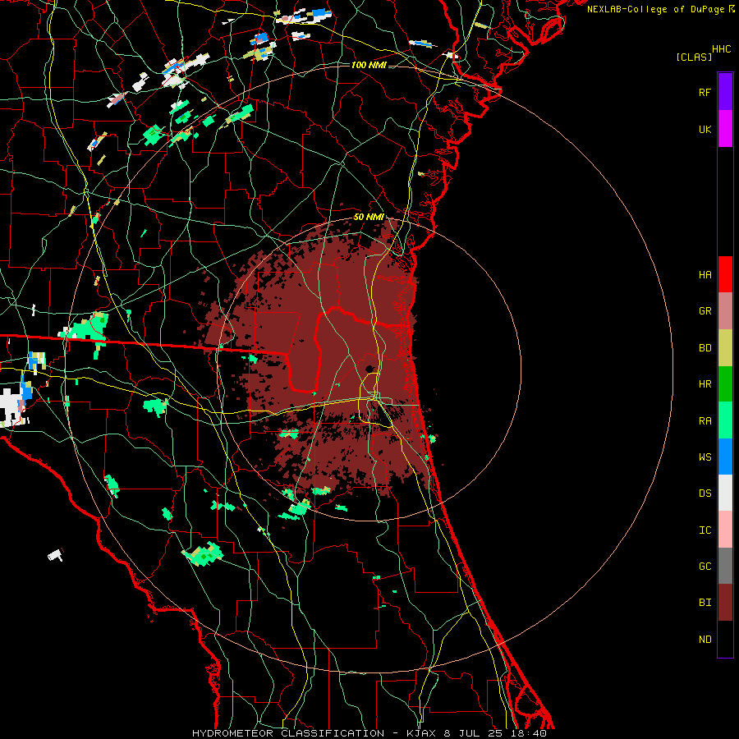Click the BD yellow legend swatch
This screenshot has width=739, height=739.
[x=725, y=347]
